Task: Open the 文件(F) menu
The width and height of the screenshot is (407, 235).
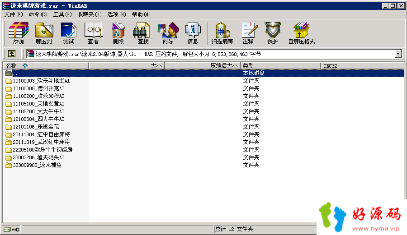Action: (14, 14)
